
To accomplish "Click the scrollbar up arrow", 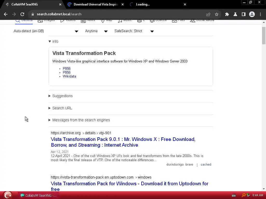I will click(x=264, y=22).
